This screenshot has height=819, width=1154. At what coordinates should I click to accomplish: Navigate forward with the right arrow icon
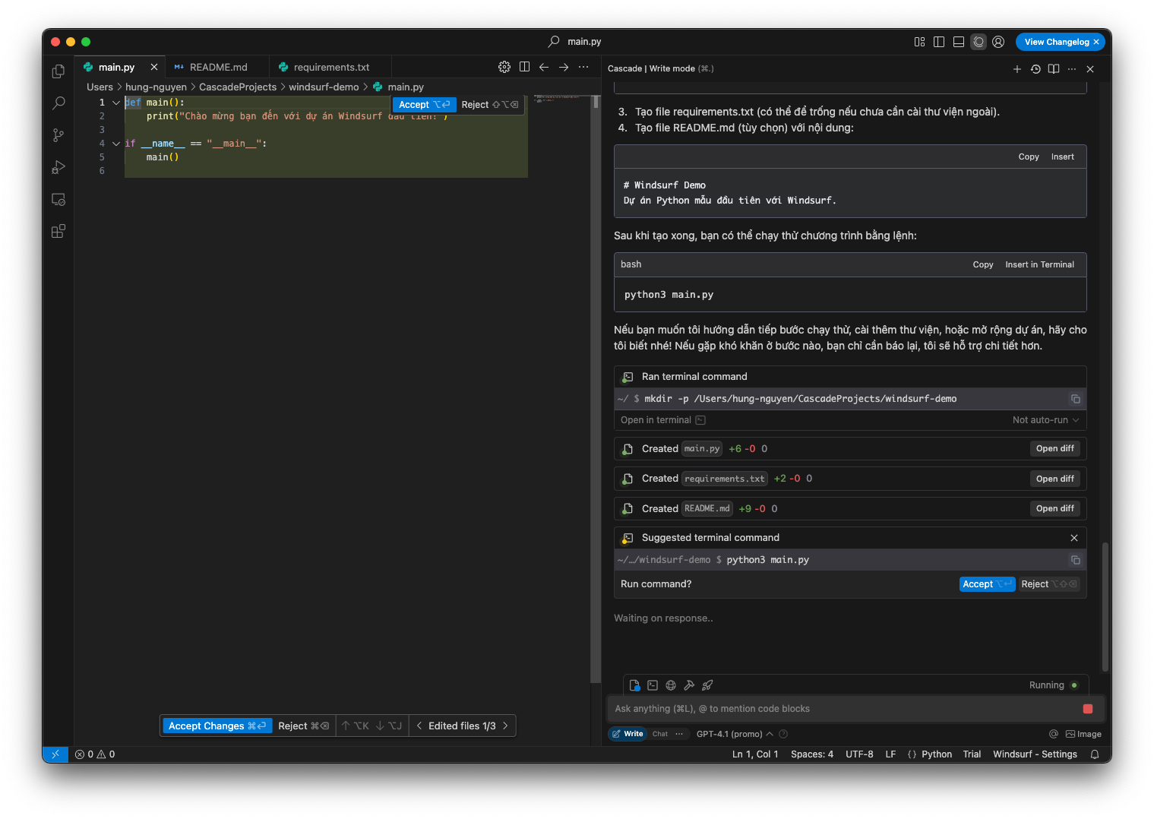[x=564, y=67]
